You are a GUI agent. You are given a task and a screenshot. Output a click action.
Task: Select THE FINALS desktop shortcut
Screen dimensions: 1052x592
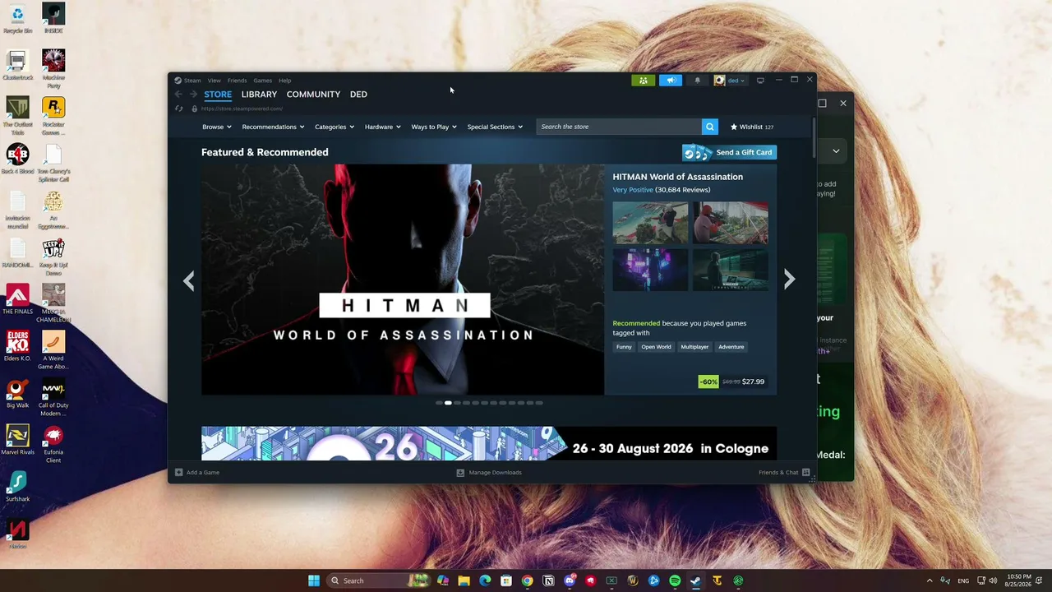[x=17, y=300]
